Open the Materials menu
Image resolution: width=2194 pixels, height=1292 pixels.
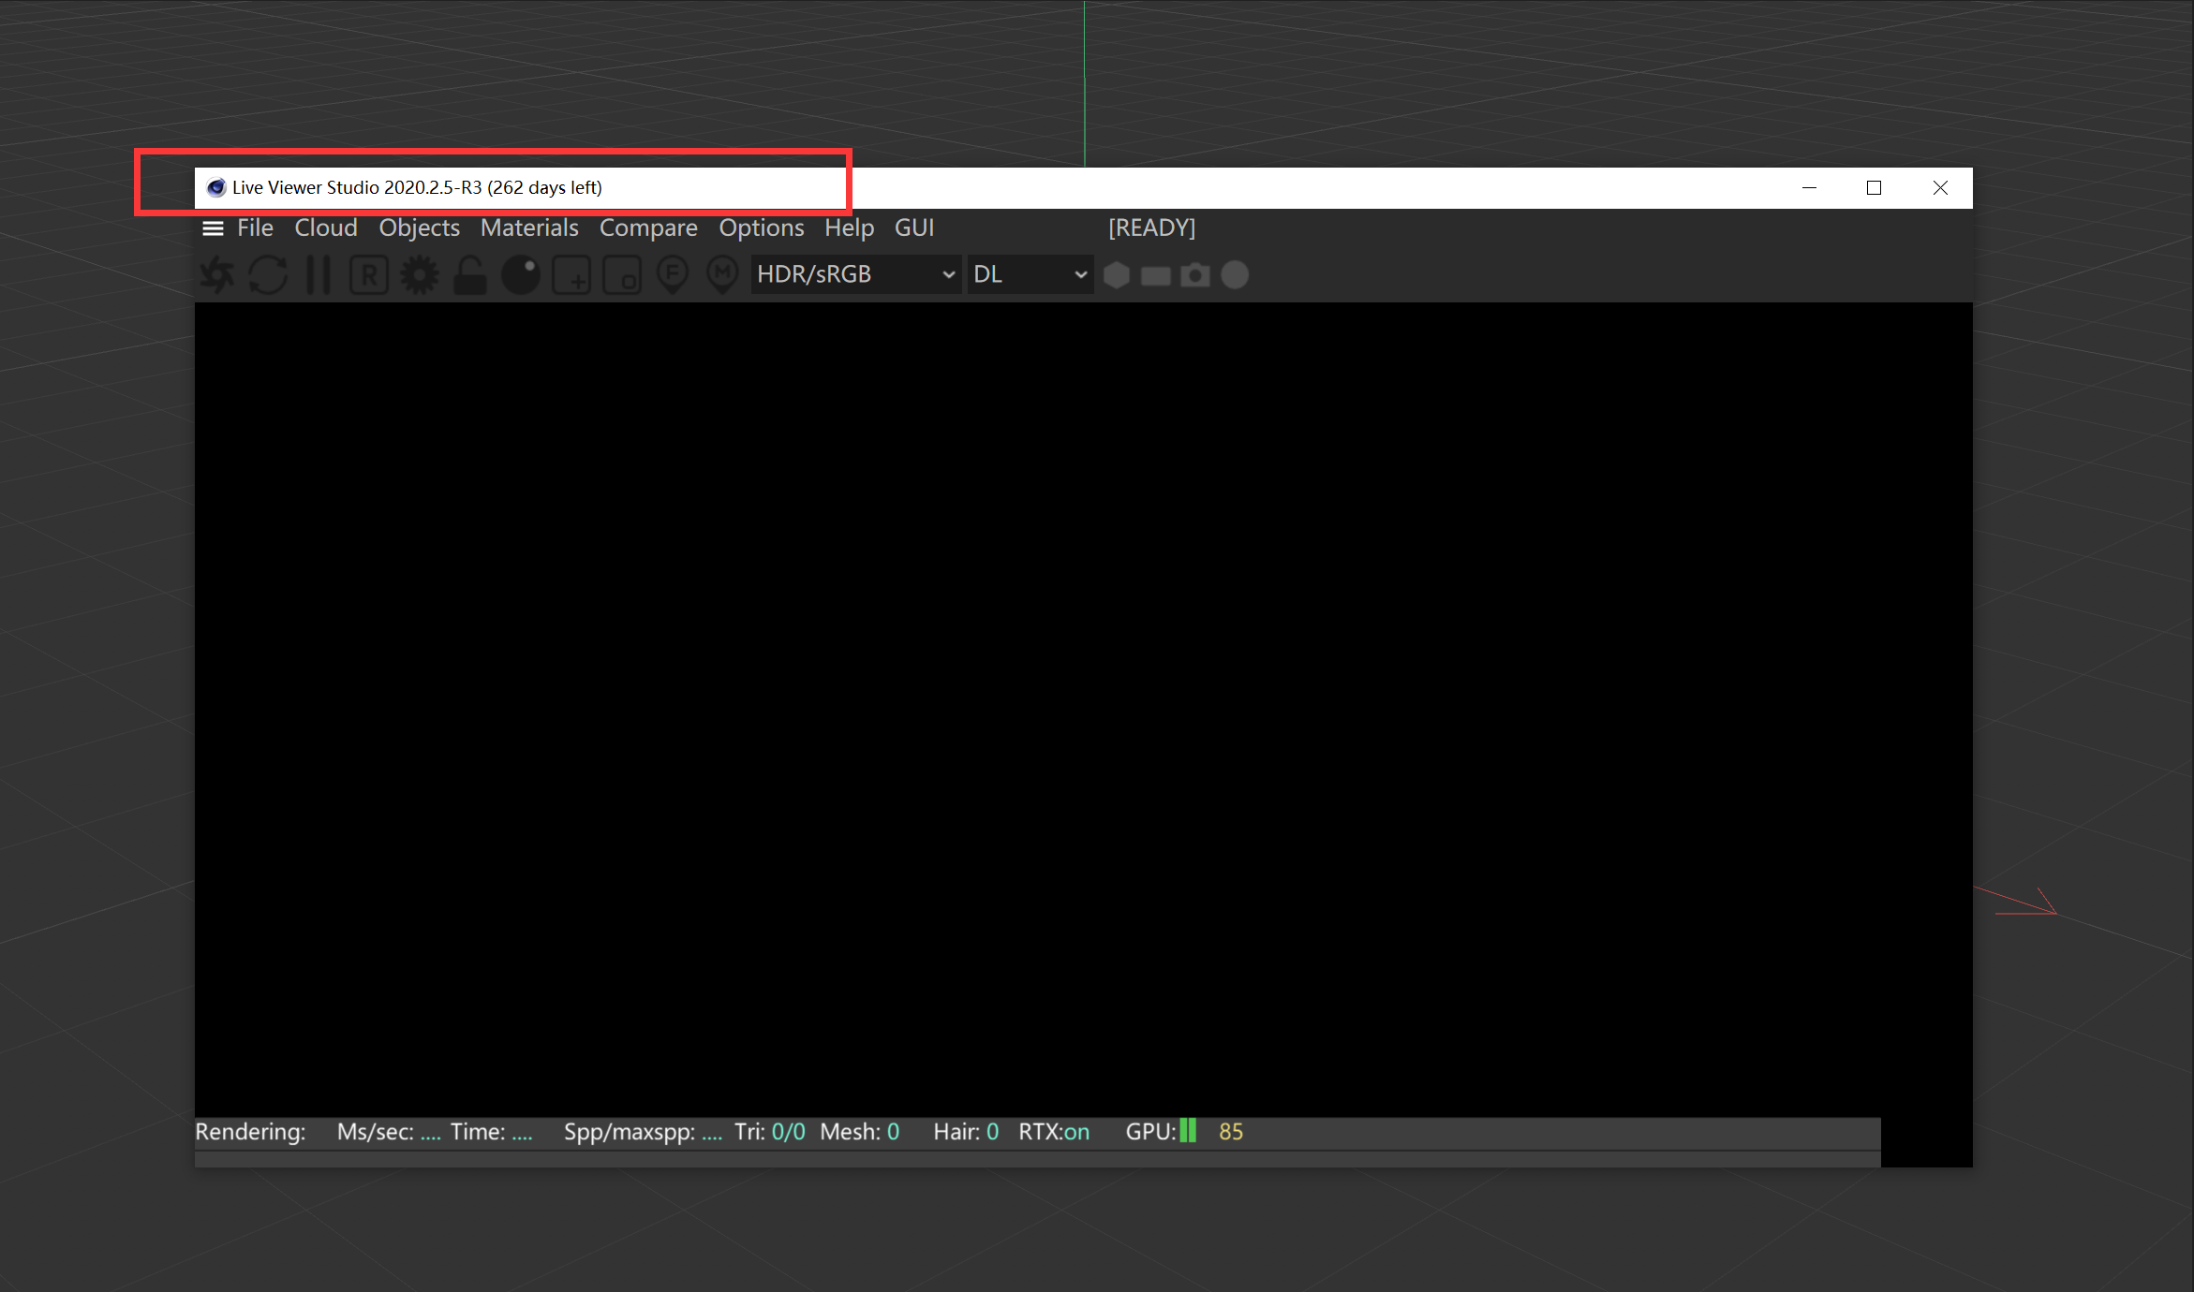pyautogui.click(x=529, y=228)
